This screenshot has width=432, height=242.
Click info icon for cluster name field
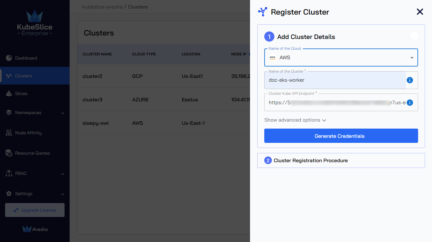(x=410, y=80)
